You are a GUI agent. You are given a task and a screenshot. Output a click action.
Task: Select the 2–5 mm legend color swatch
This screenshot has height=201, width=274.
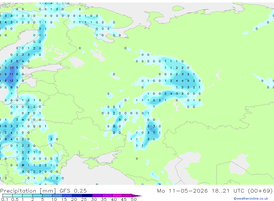pyautogui.click(x=37, y=196)
